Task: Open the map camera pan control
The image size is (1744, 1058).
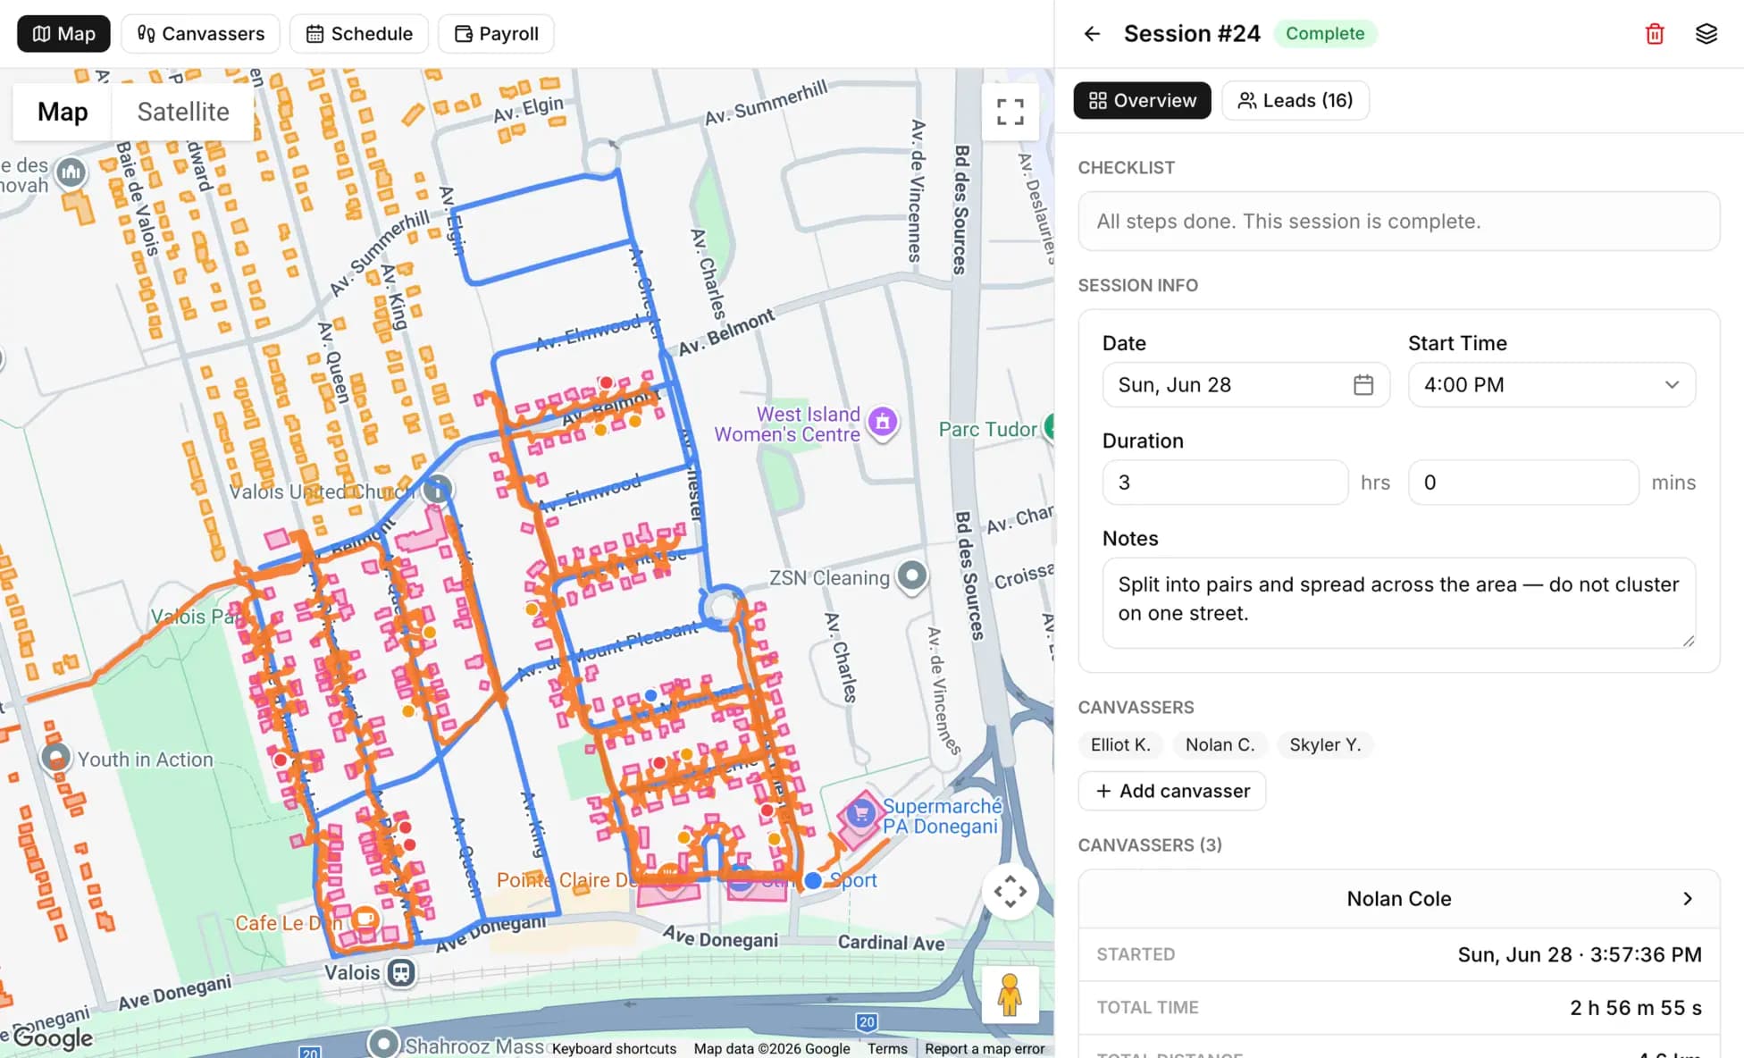Action: [x=1010, y=892]
